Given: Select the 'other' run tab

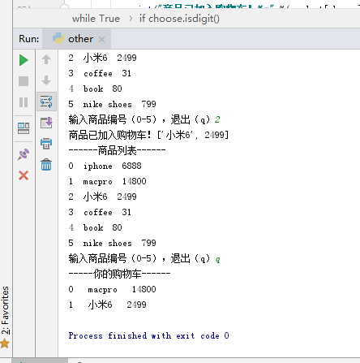Looking at the screenshot, I should coord(77,39).
